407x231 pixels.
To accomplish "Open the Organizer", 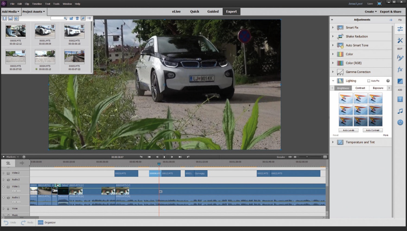I will point(47,223).
